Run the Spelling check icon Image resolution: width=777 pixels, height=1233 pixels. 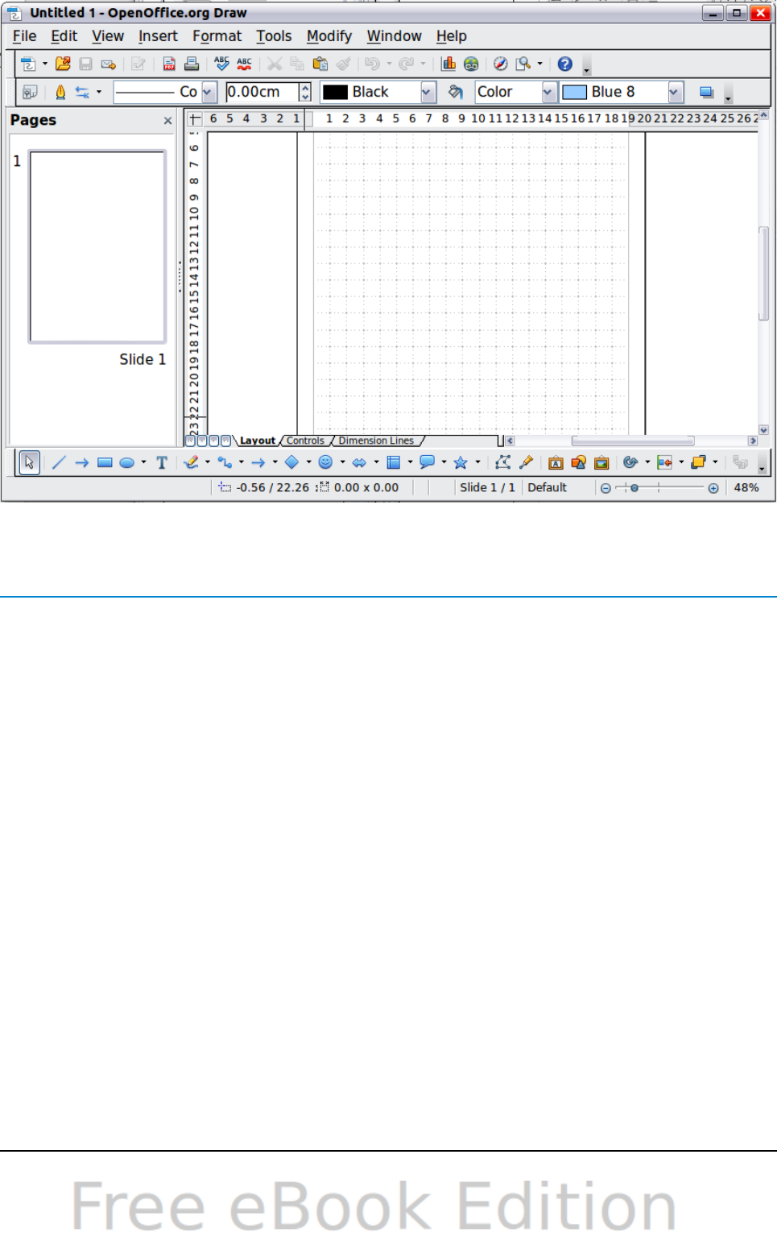[222, 64]
